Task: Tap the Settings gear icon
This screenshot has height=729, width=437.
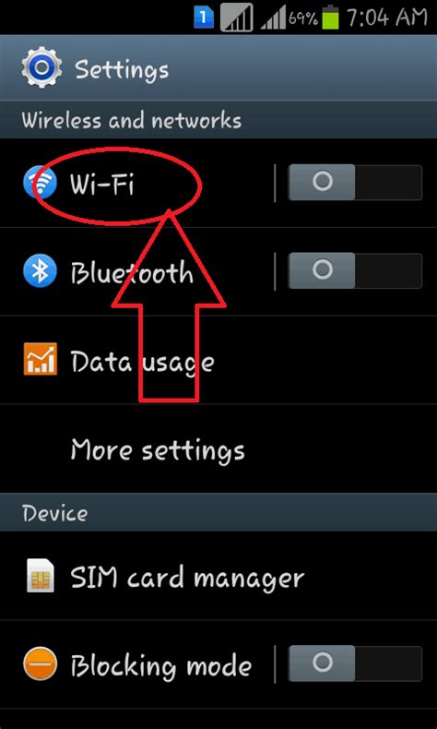Action: [41, 68]
